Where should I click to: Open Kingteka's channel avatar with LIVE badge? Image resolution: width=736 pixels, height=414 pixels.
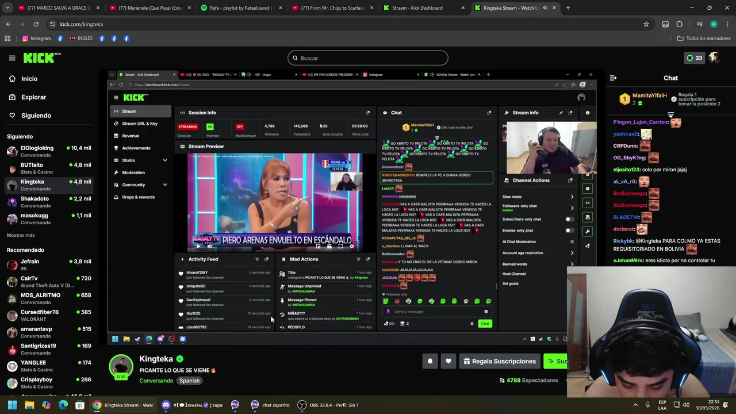tap(121, 367)
